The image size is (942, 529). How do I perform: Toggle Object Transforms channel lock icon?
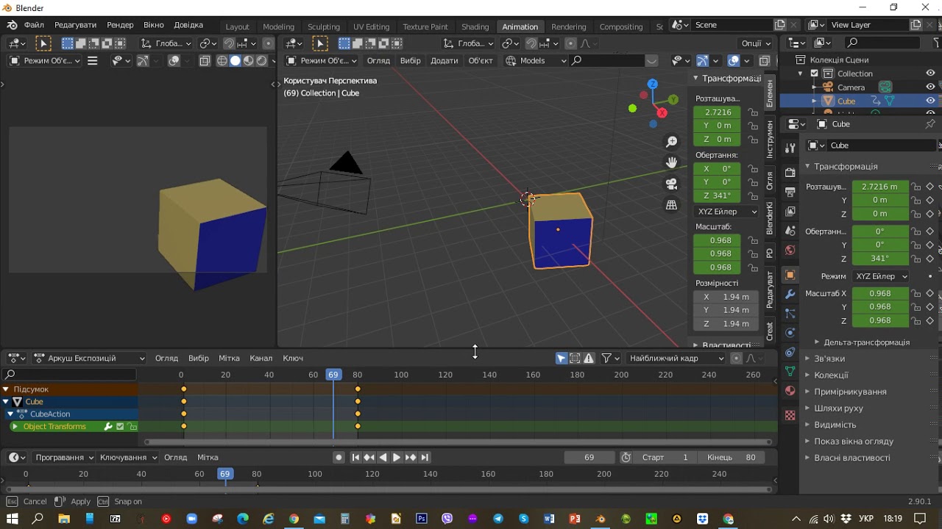coord(132,427)
